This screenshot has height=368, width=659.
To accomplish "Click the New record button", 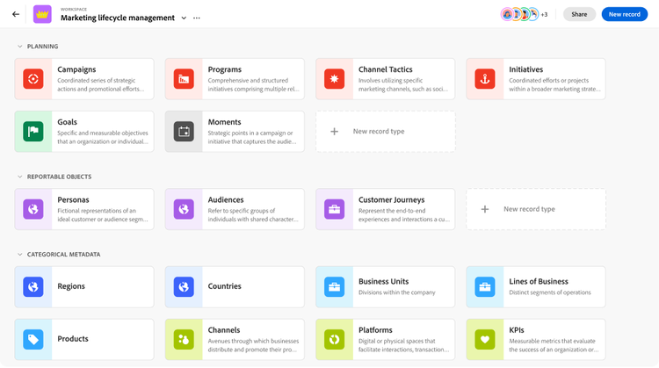I will (625, 14).
